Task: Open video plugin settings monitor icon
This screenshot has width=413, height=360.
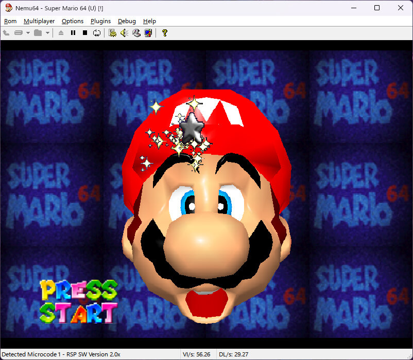Action: (148, 33)
